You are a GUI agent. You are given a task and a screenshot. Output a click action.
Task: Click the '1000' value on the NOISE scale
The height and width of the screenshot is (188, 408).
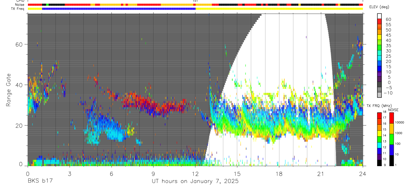tap(398, 133)
